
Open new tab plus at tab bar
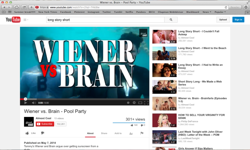[x=248, y=13]
